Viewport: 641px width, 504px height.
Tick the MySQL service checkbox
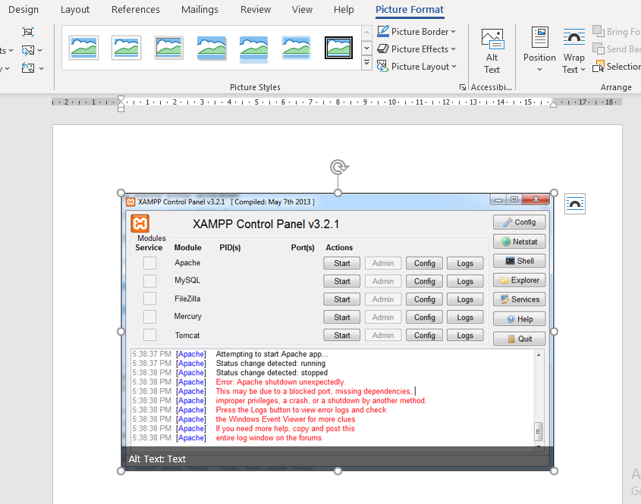click(x=149, y=281)
